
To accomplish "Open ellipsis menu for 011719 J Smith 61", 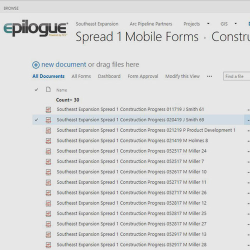I will 248,110.
